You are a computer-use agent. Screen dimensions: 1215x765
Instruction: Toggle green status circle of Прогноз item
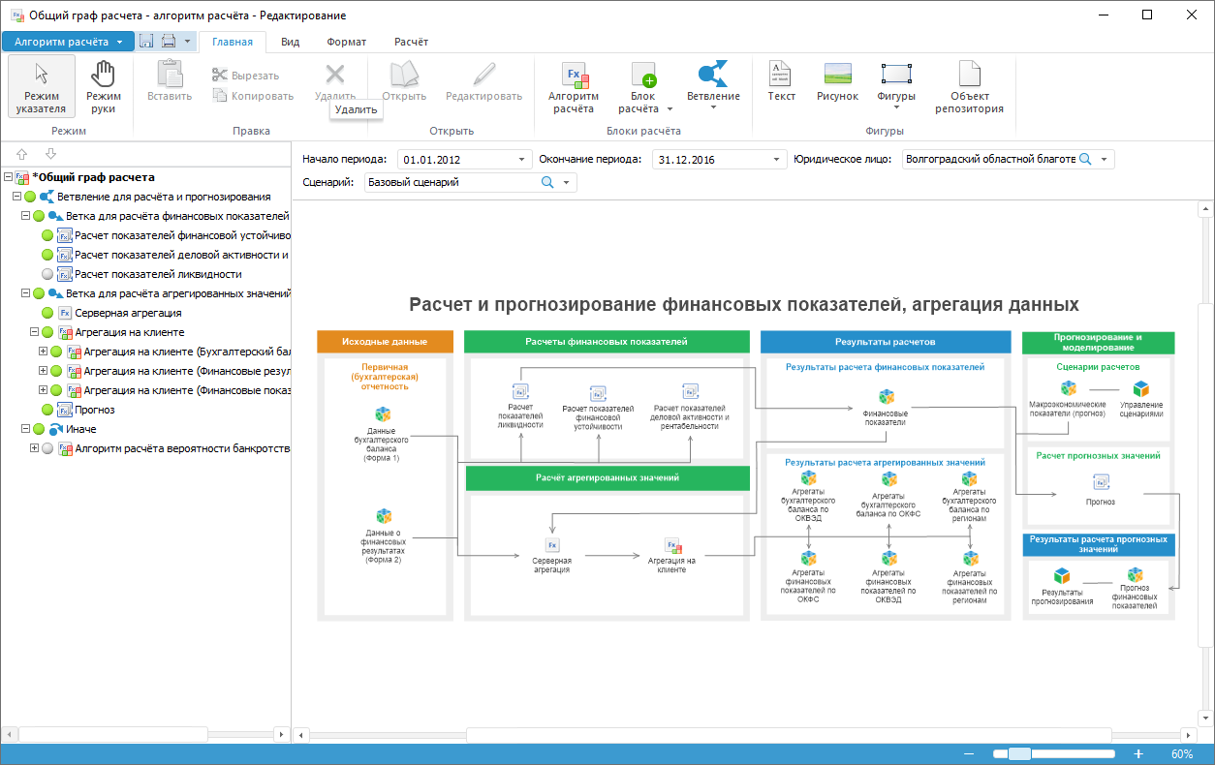(48, 410)
